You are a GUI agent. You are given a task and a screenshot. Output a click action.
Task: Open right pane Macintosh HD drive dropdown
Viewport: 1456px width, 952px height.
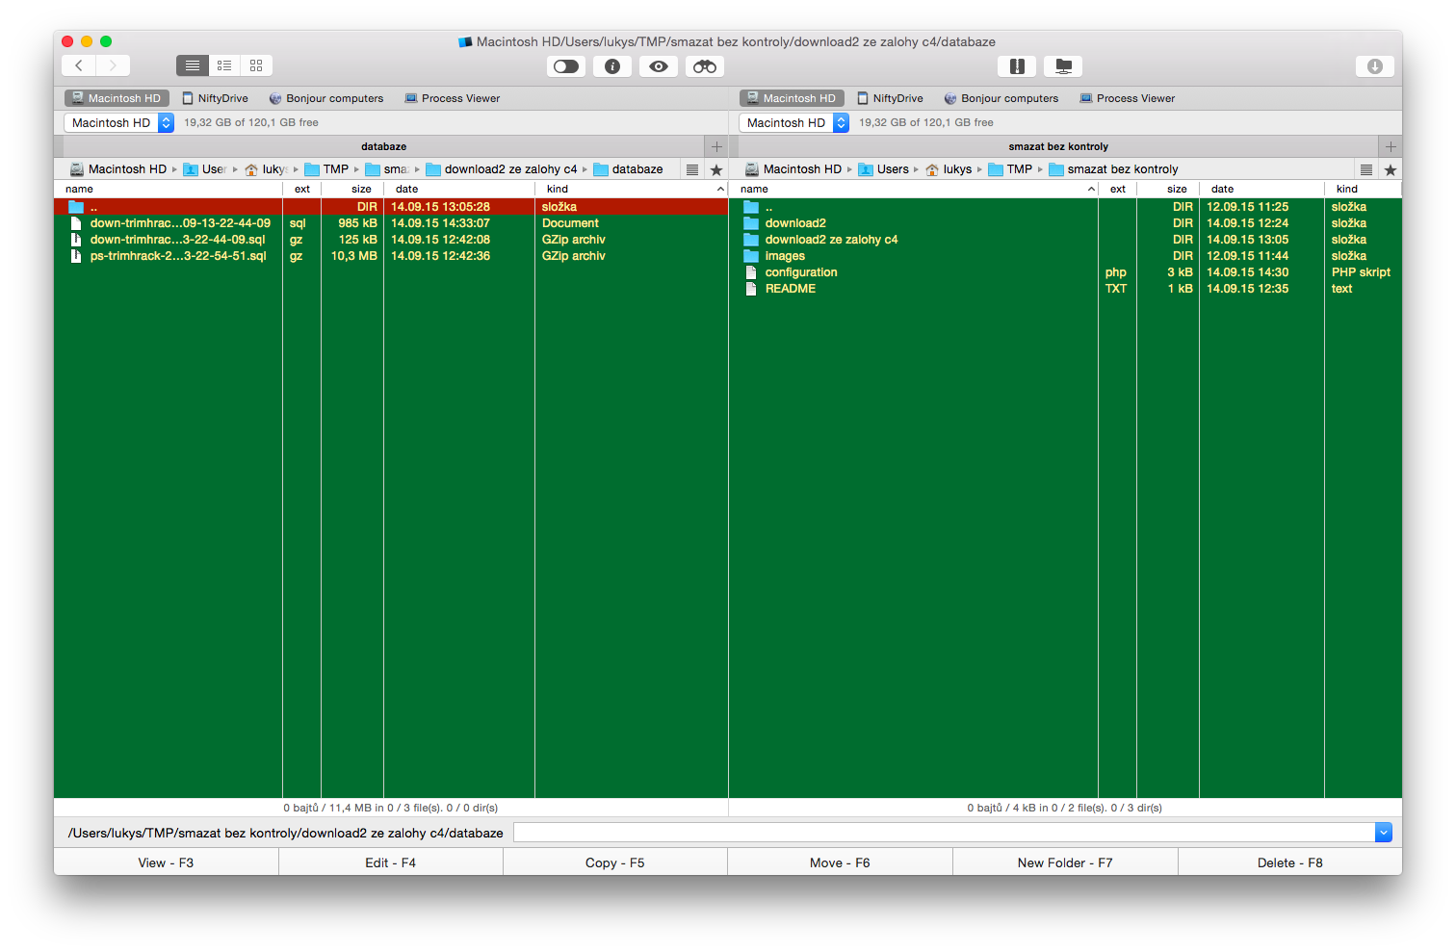tap(793, 122)
